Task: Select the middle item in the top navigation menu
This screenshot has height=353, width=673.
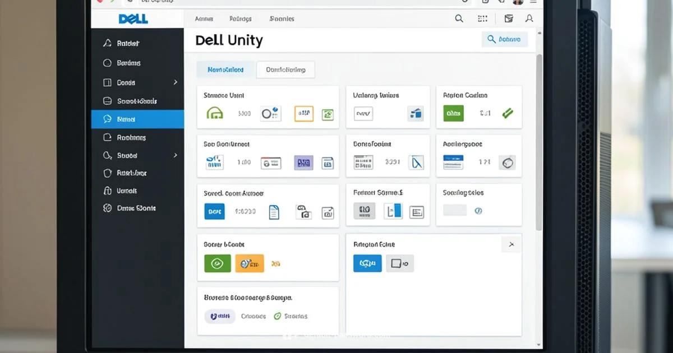Action: [240, 18]
